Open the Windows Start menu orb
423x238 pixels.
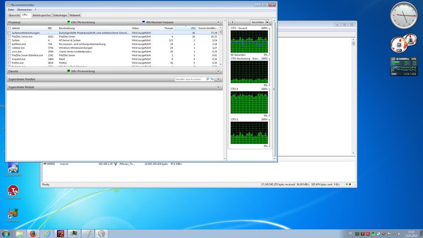coord(6,234)
